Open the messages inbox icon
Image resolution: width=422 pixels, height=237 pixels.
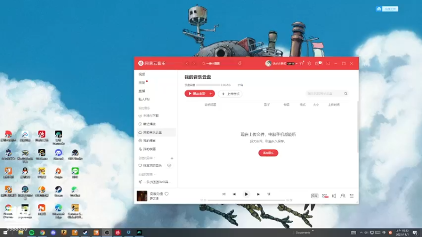click(318, 63)
